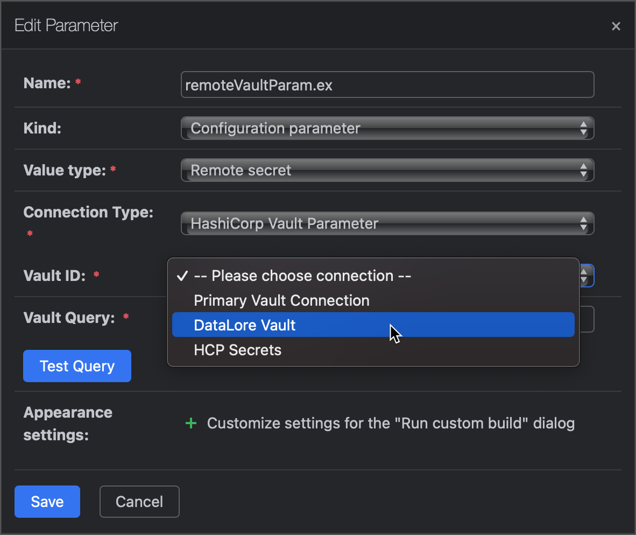
Task: Click inside the Name field showing remoteVaultParam.ex
Action: coord(387,85)
